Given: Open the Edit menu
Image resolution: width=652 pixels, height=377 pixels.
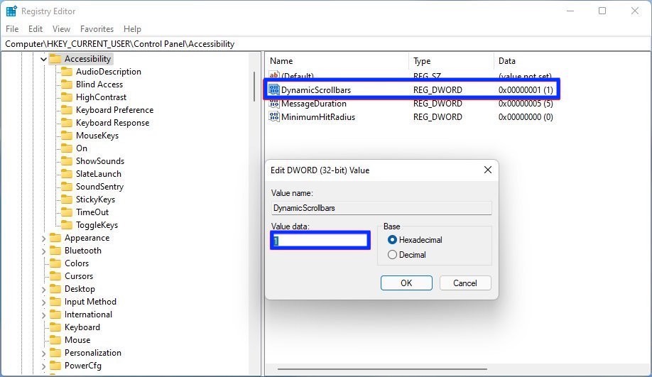Looking at the screenshot, I should point(36,29).
